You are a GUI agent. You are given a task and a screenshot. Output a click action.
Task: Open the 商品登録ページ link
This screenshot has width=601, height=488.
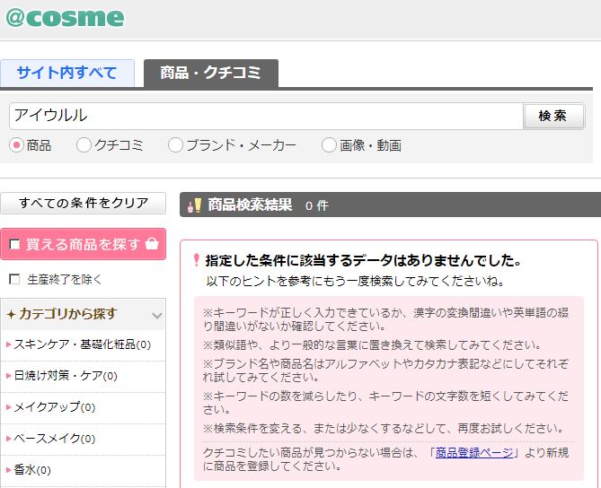474,453
